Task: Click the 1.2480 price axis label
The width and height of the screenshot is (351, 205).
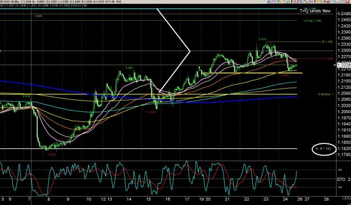Action: [344, 14]
